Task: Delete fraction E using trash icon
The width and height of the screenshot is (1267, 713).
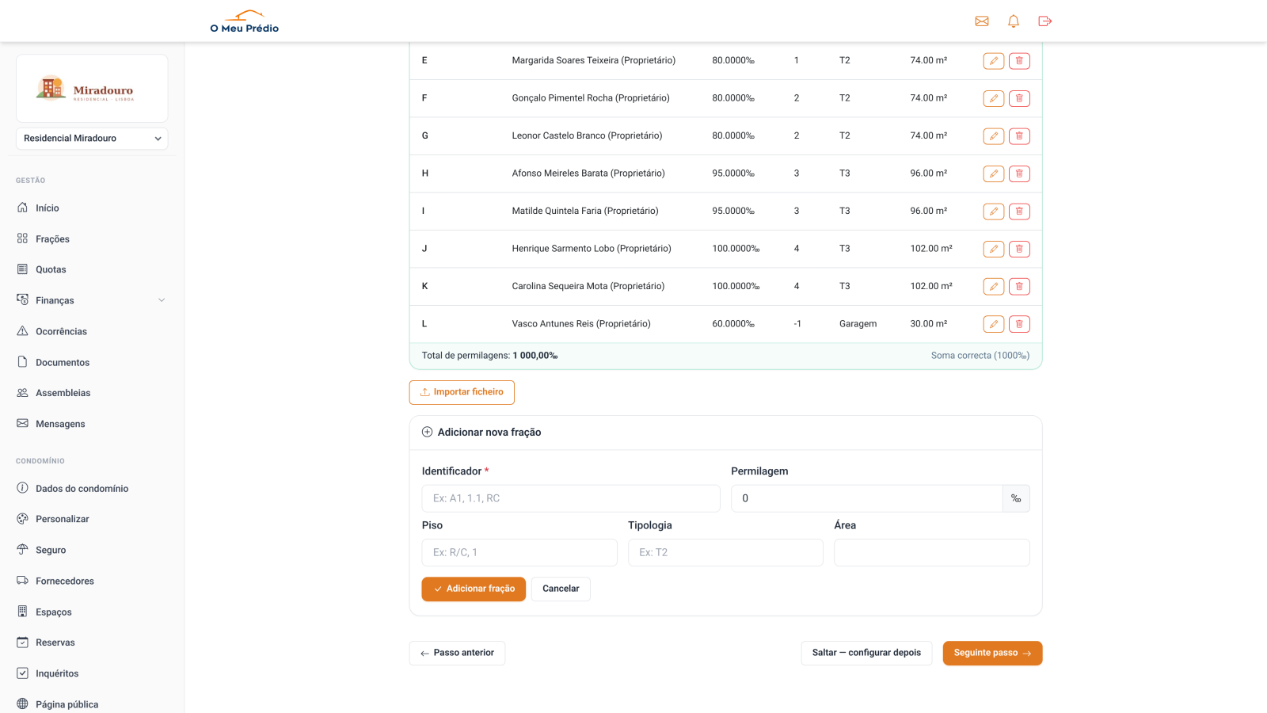Action: (1019, 61)
